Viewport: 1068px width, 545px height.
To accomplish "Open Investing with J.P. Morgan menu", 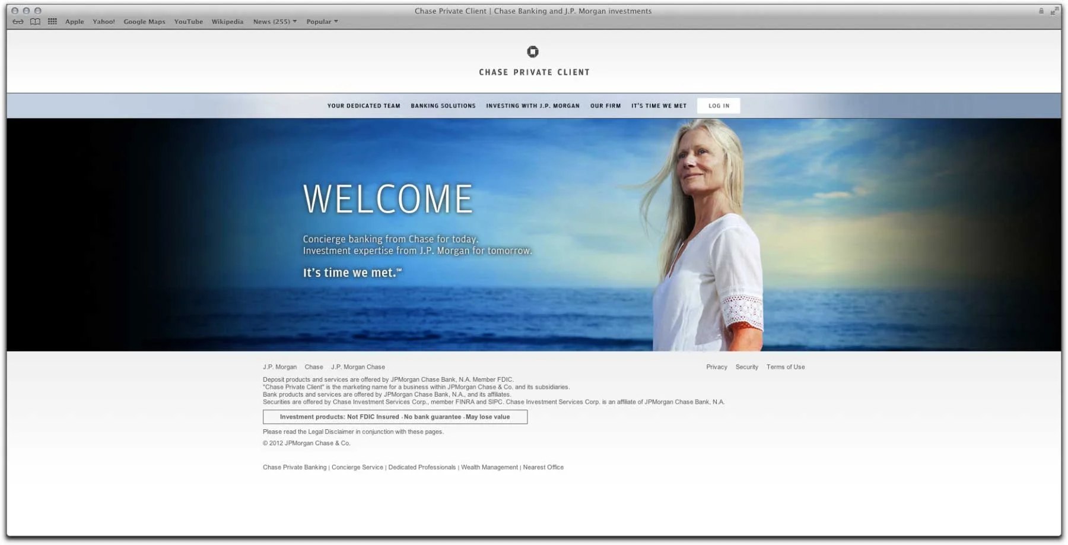I will pos(533,106).
